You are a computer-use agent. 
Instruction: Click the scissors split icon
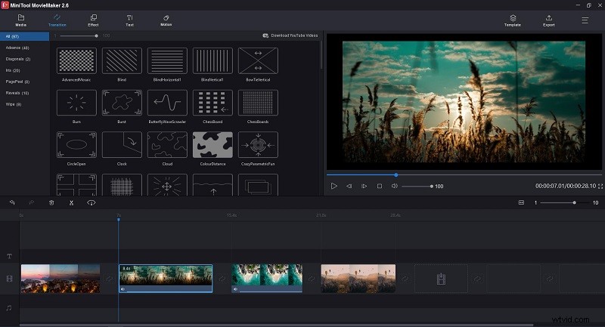71,202
